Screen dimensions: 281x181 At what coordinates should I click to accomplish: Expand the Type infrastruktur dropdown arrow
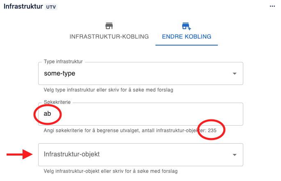pyautogui.click(x=235, y=74)
